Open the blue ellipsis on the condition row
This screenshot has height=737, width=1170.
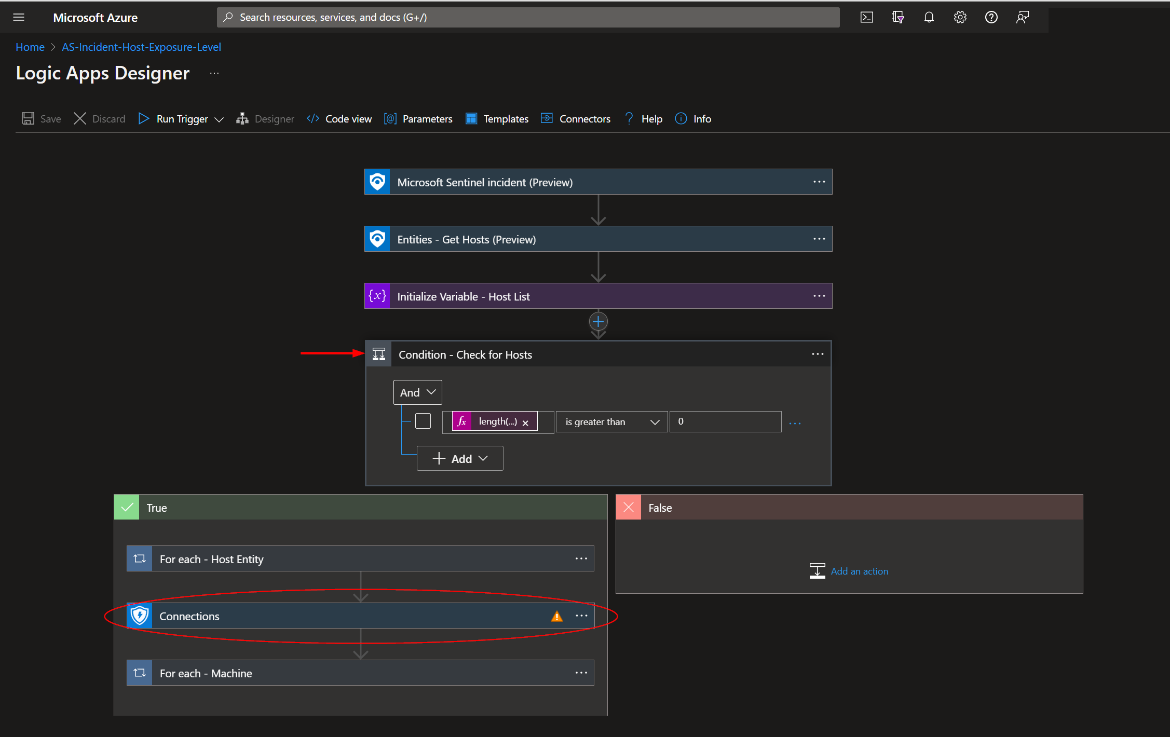tap(795, 424)
